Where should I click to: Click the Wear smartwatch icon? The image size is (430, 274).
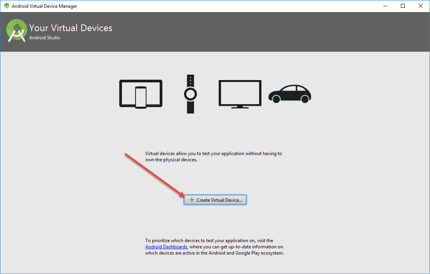pyautogui.click(x=190, y=94)
